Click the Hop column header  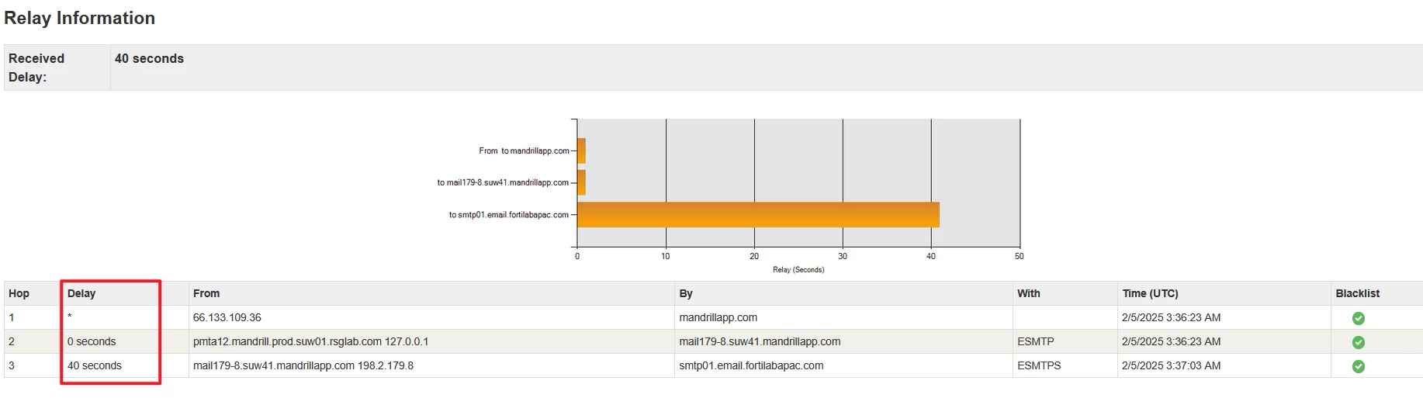[19, 293]
